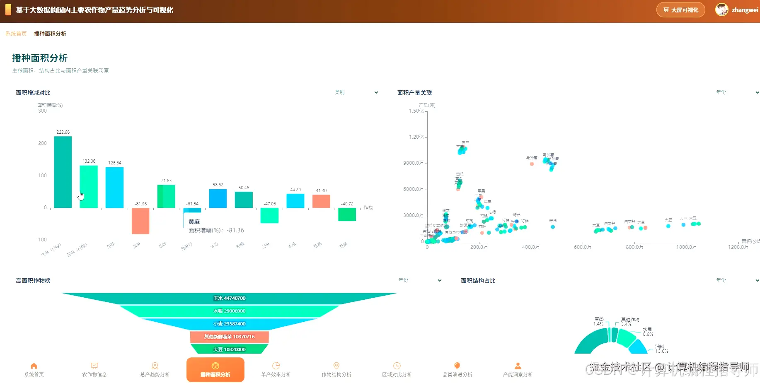
Task: Go to 系统首页 breadcrumb link
Action: point(16,34)
